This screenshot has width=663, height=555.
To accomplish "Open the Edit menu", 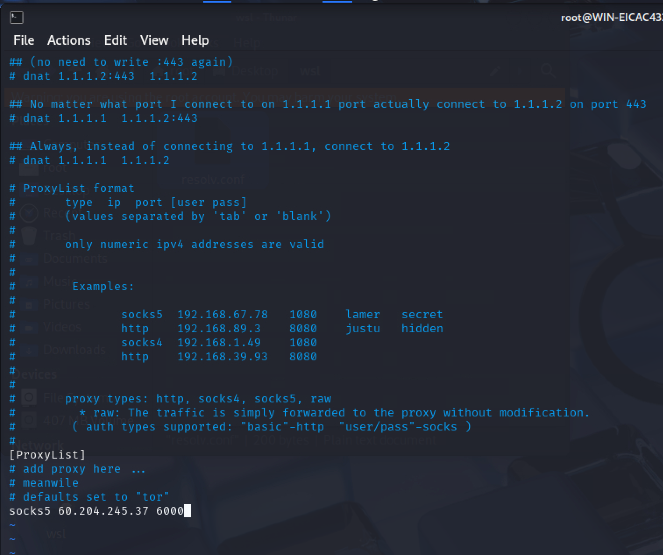I will [115, 40].
